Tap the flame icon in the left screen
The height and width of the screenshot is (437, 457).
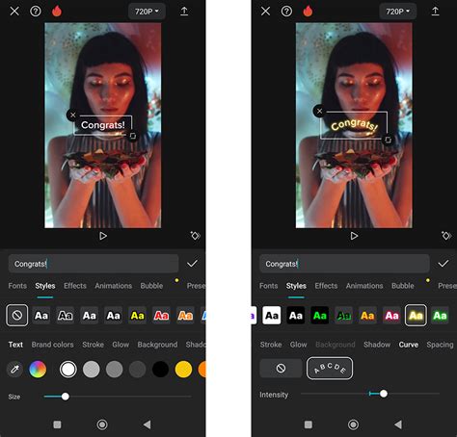coord(57,11)
